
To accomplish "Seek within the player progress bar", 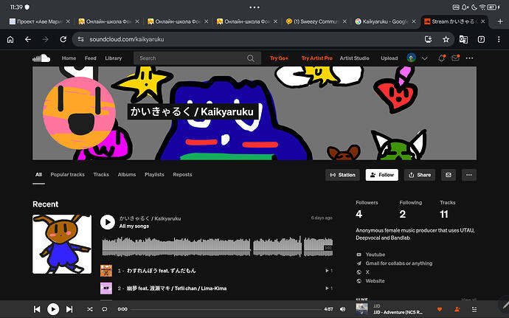I will 226,309.
